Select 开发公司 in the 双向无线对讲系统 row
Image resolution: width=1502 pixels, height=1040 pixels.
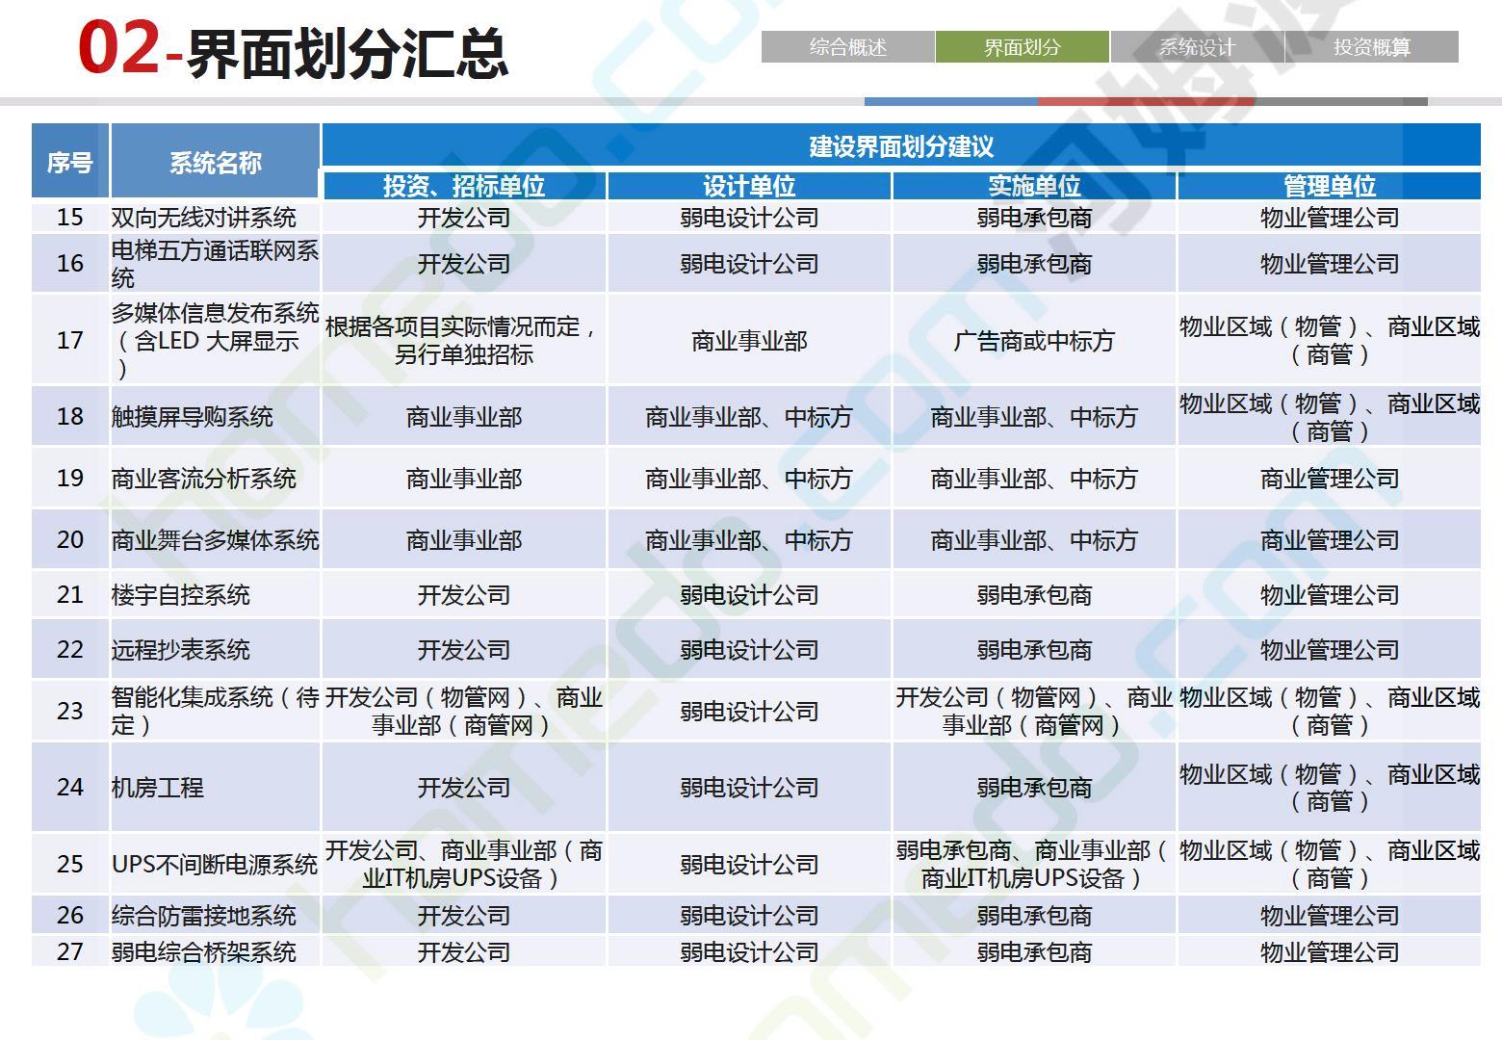click(x=464, y=218)
